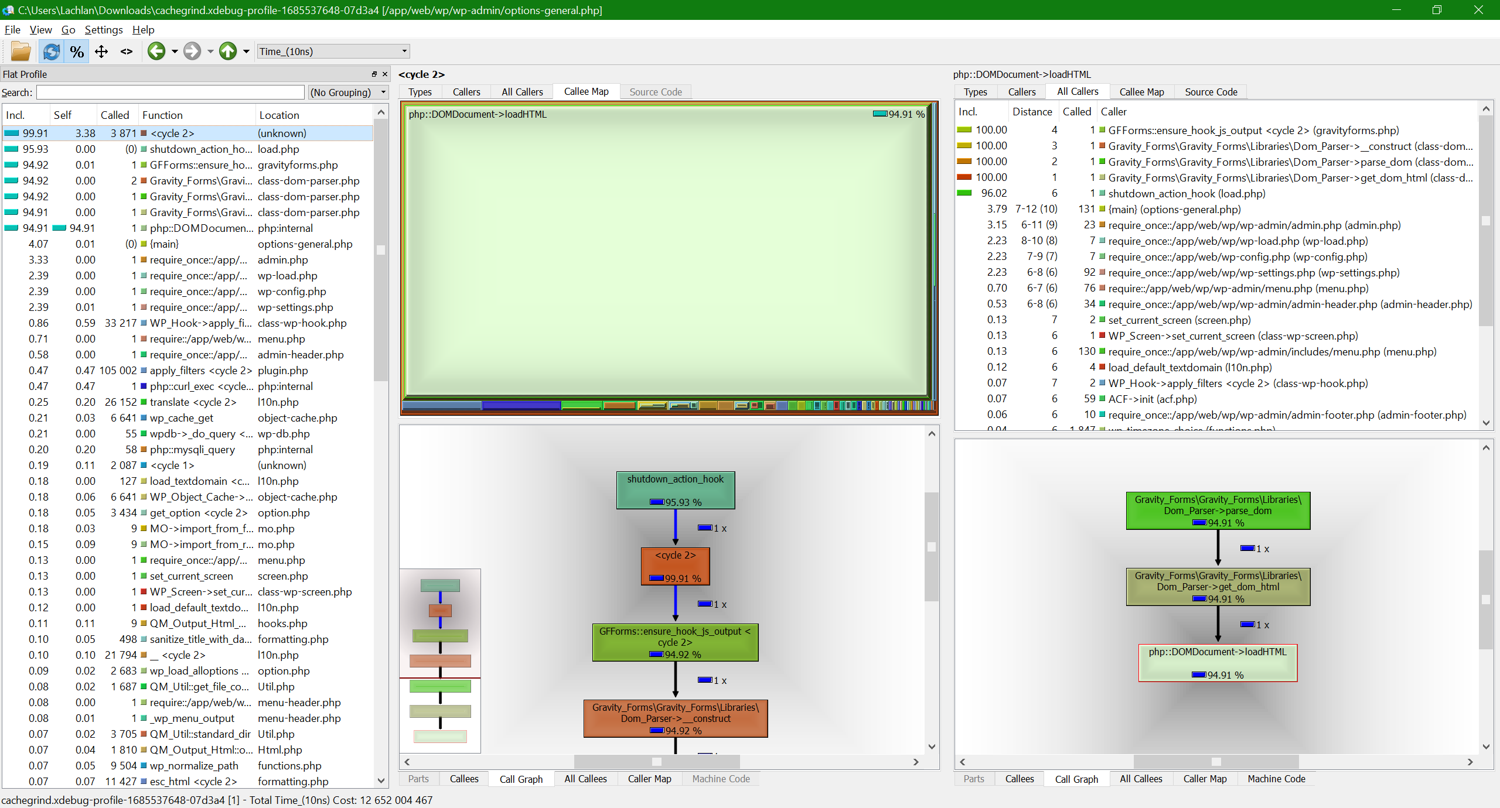Click the shutdown_action_hook node in the call graph

point(675,489)
